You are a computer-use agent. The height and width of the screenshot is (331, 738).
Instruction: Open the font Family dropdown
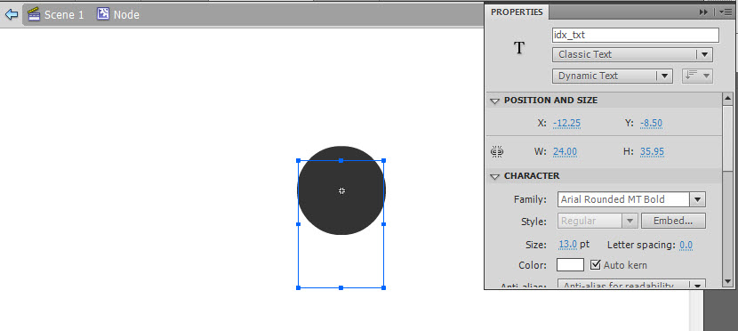click(631, 199)
